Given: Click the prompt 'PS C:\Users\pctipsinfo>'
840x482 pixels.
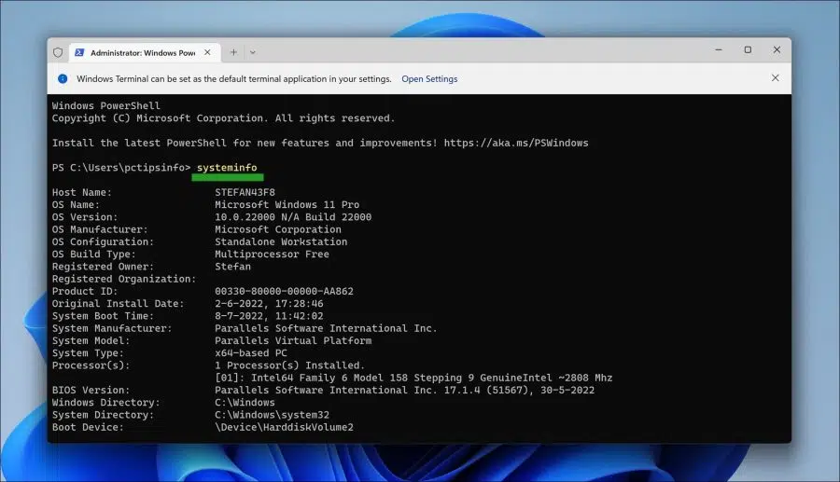Looking at the screenshot, I should coord(121,168).
